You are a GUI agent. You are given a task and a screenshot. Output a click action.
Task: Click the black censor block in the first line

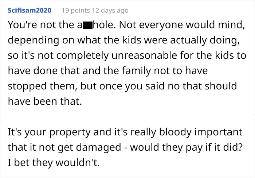88,26
